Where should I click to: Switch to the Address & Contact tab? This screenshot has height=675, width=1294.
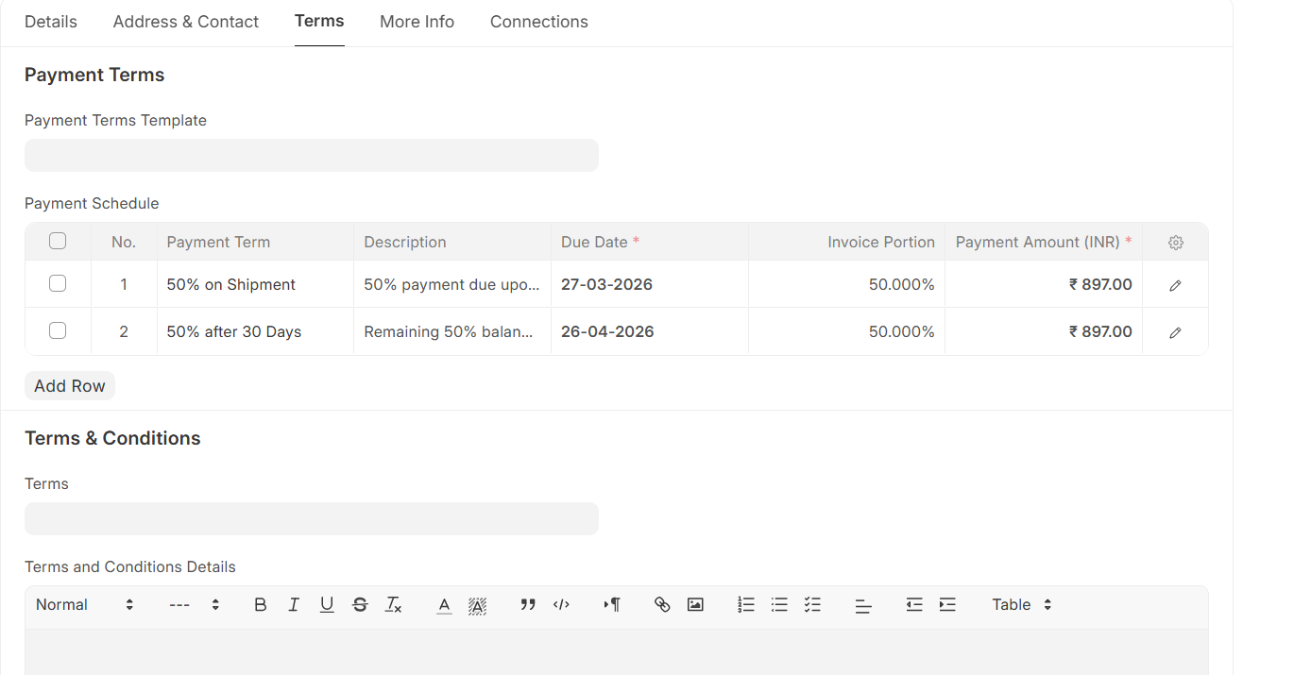click(x=186, y=22)
